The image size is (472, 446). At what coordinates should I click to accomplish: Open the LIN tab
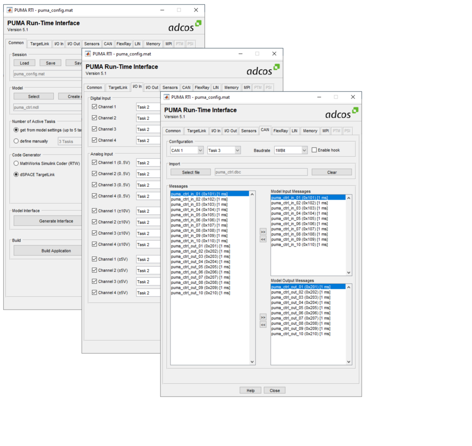pyautogui.click(x=295, y=131)
